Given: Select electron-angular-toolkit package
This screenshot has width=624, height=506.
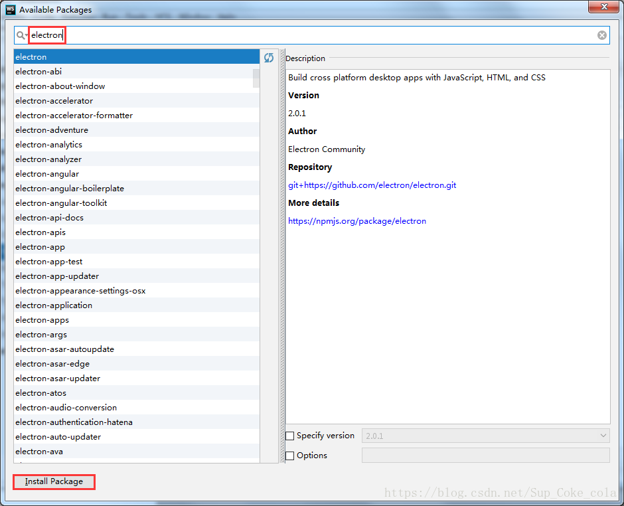Looking at the screenshot, I should coord(137,203).
